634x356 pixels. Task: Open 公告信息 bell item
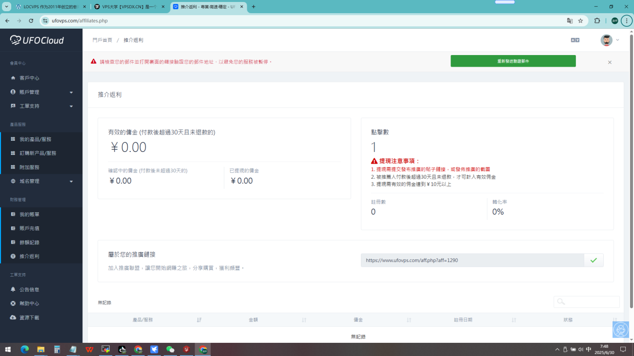click(29, 289)
